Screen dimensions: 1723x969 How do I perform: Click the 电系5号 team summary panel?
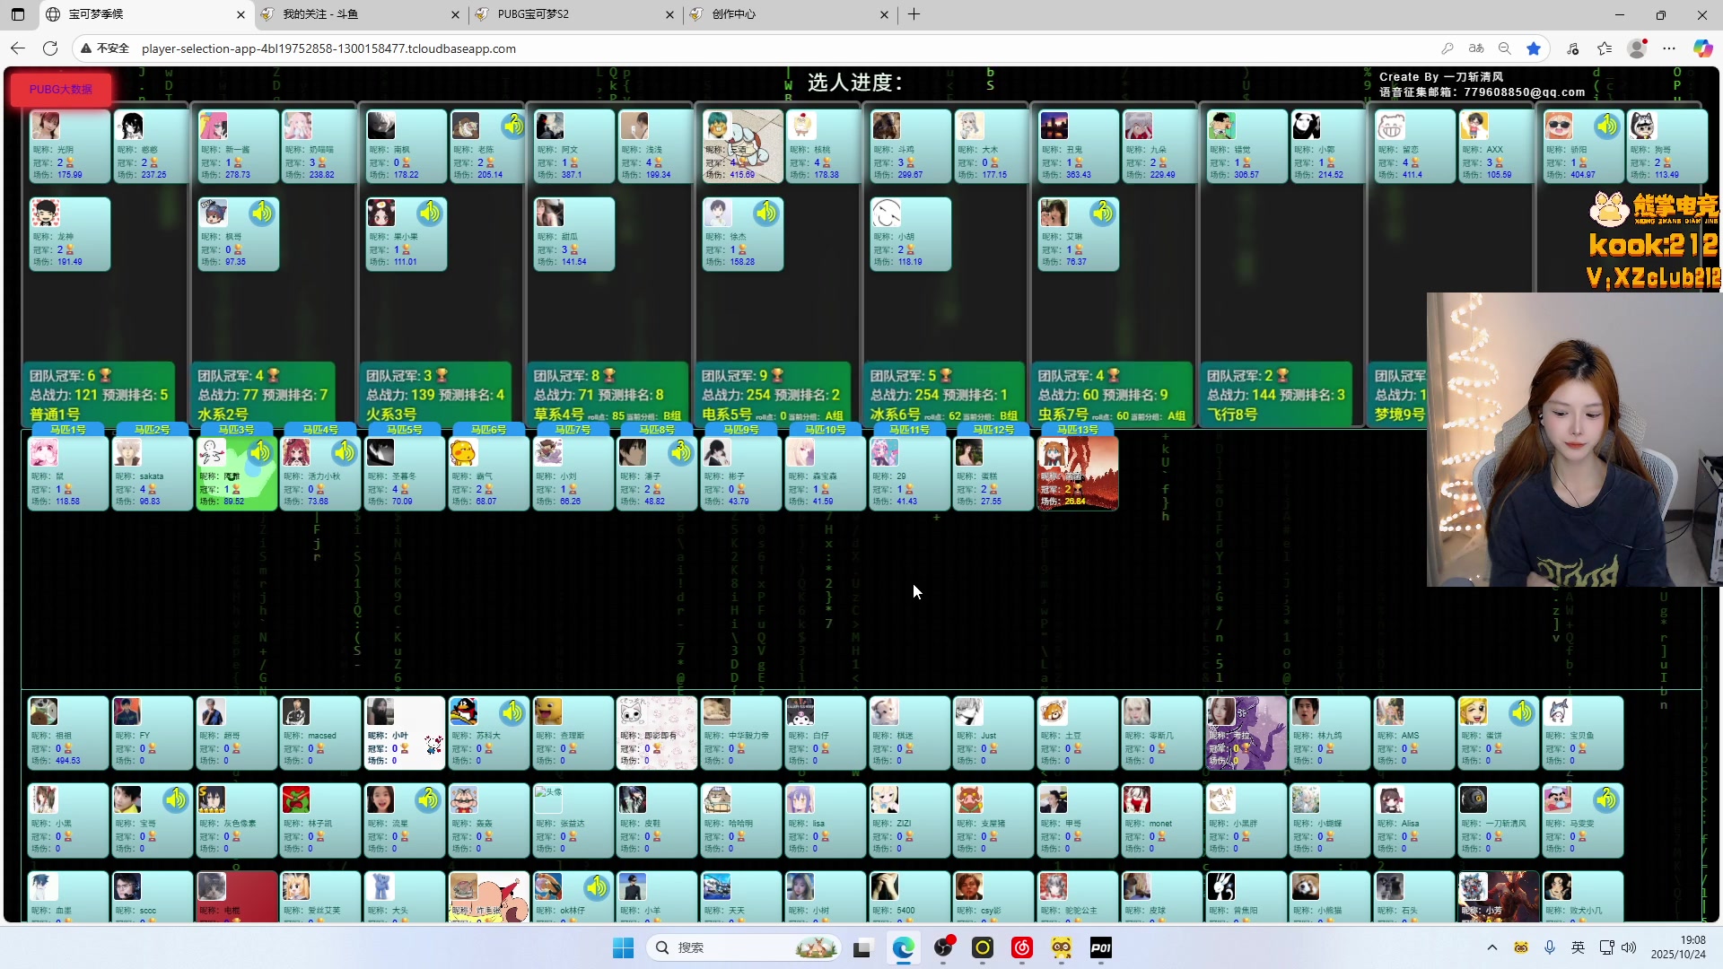pyautogui.click(x=774, y=395)
